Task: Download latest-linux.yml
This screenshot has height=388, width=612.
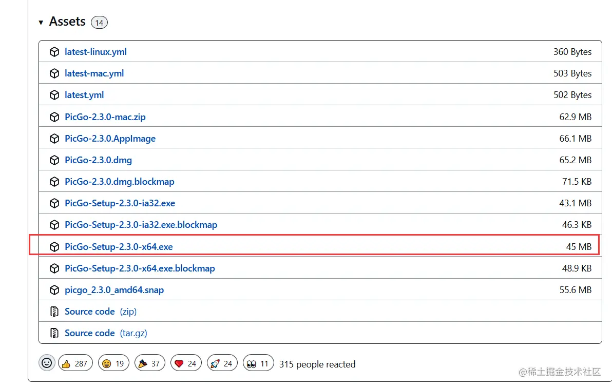Action: click(x=95, y=52)
